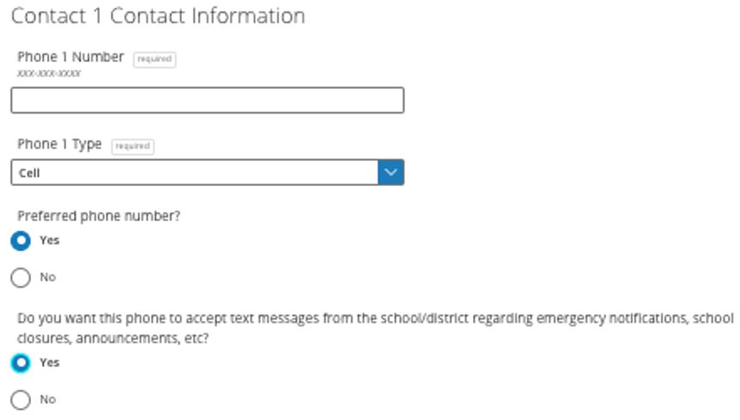Click the 'Phone 1 Type' field label

pos(59,145)
